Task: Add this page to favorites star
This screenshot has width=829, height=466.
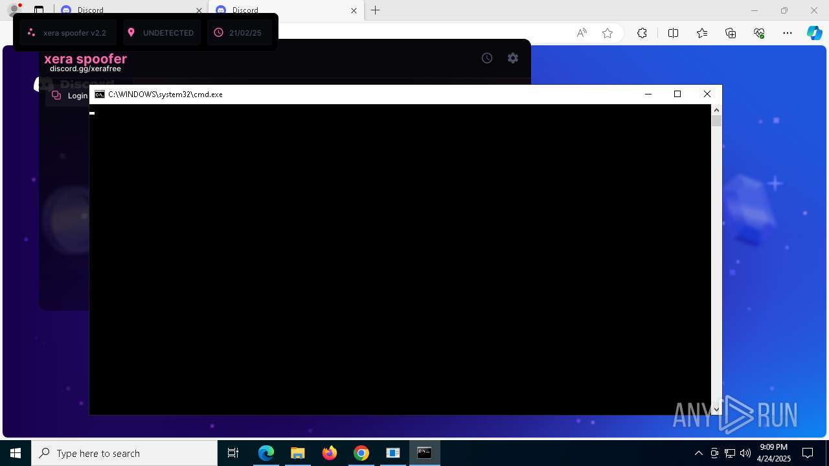Action: coord(608,33)
